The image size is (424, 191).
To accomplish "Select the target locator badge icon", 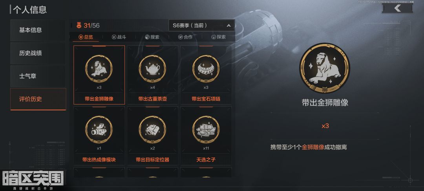I will [152, 130].
